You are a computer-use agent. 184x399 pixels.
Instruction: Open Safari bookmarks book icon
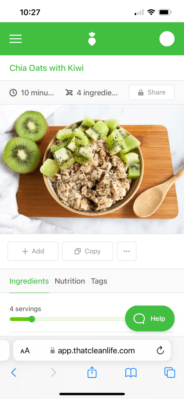click(131, 373)
